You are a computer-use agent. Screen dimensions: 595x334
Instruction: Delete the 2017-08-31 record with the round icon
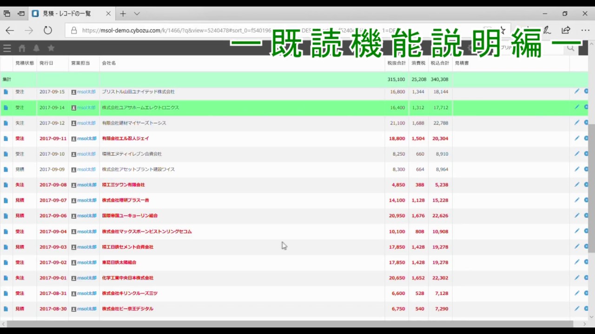coord(586,293)
